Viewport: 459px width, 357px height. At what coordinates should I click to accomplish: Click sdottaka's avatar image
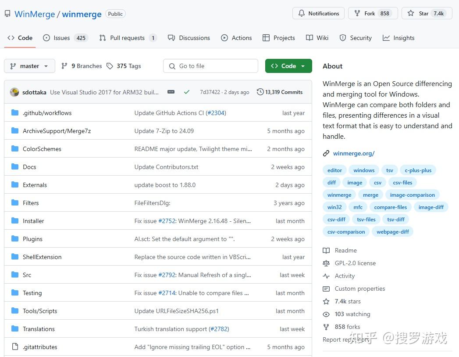click(x=14, y=92)
